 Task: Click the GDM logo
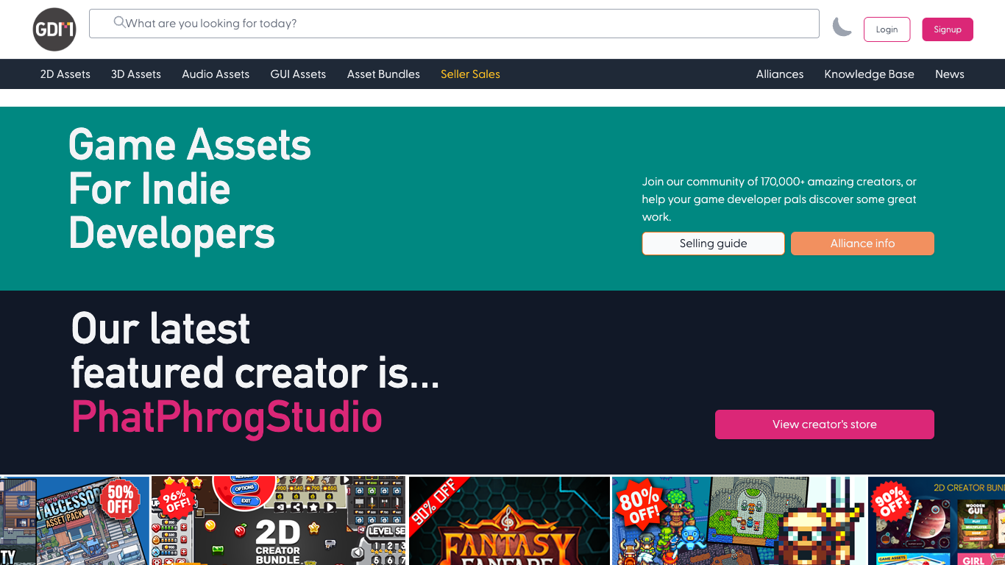pos(54,29)
